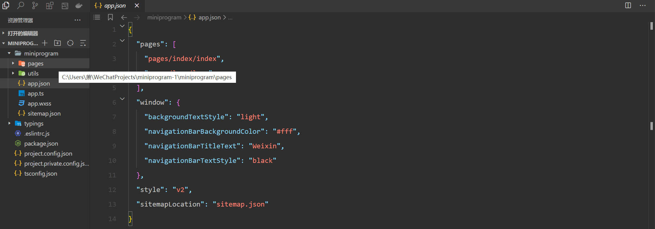Click the 资源管理器 panel title
Viewport: 655px width, 229px height.
point(20,20)
